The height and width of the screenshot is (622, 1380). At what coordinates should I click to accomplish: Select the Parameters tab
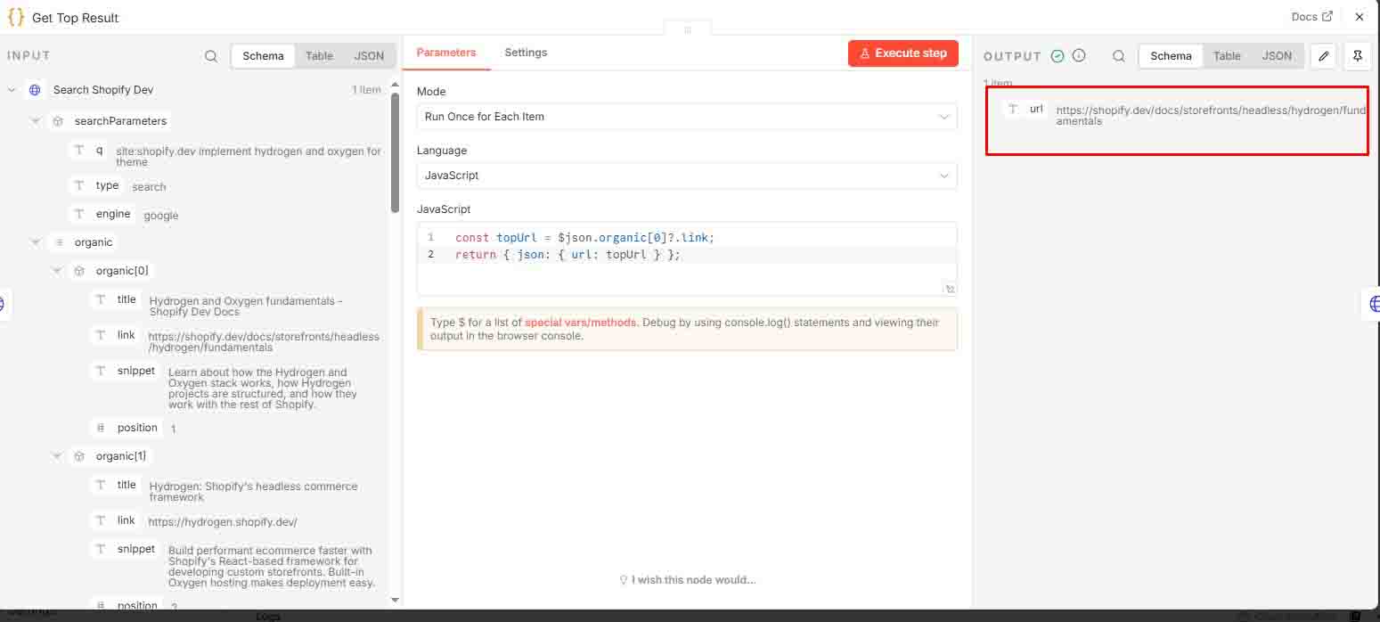446,53
